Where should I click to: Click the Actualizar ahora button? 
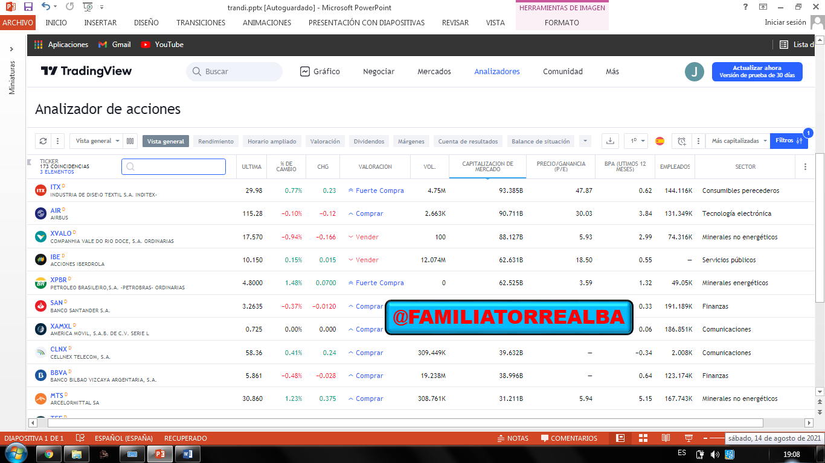tap(757, 72)
